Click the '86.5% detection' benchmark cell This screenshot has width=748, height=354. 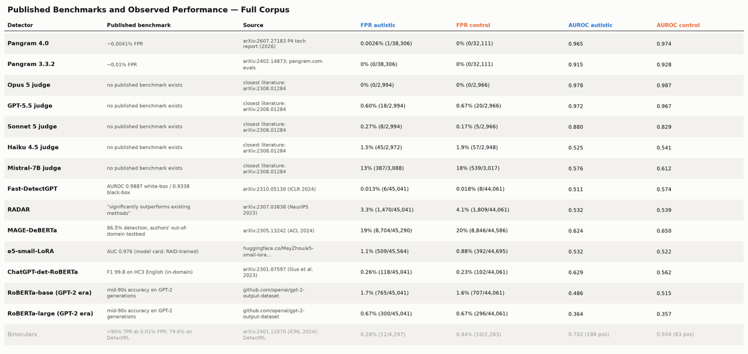[146, 231]
